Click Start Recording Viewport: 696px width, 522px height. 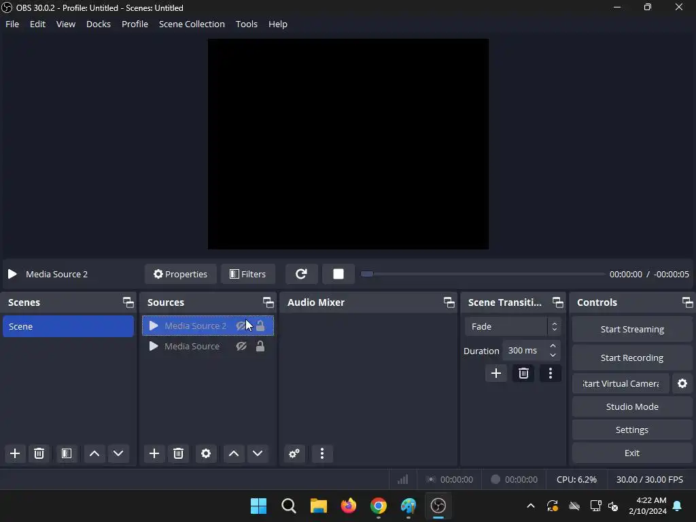[632, 358]
